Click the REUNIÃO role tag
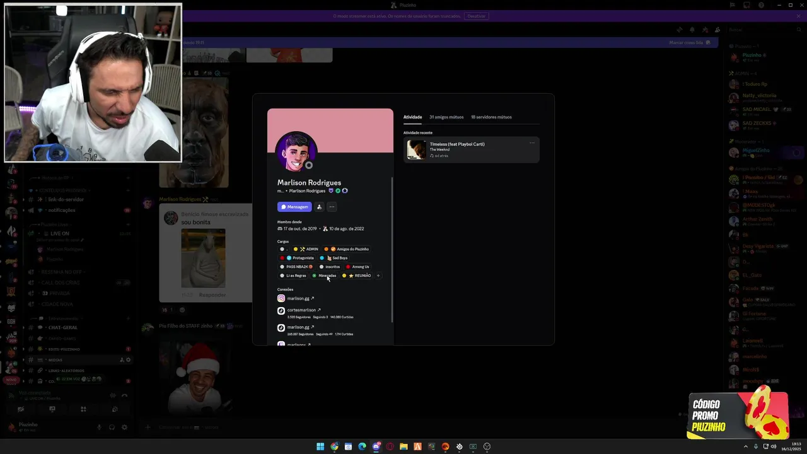 (357, 276)
